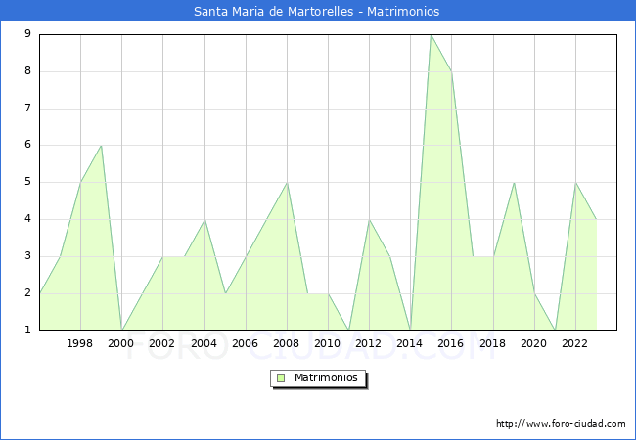Click the y-axis value 9
Screen dimensions: 636x440
27,33
